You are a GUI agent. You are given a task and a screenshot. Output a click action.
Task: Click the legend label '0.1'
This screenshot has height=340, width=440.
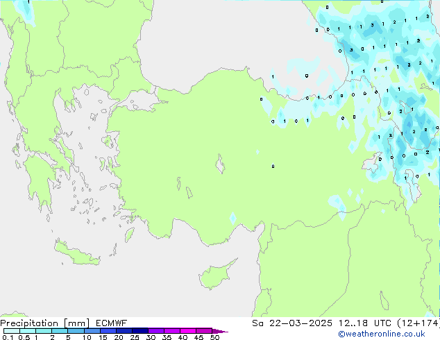pyautogui.click(x=8, y=337)
